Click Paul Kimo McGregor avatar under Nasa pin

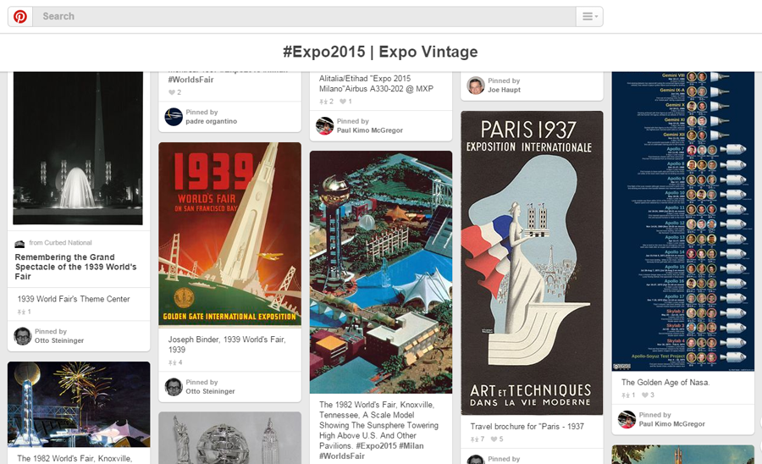click(x=627, y=419)
